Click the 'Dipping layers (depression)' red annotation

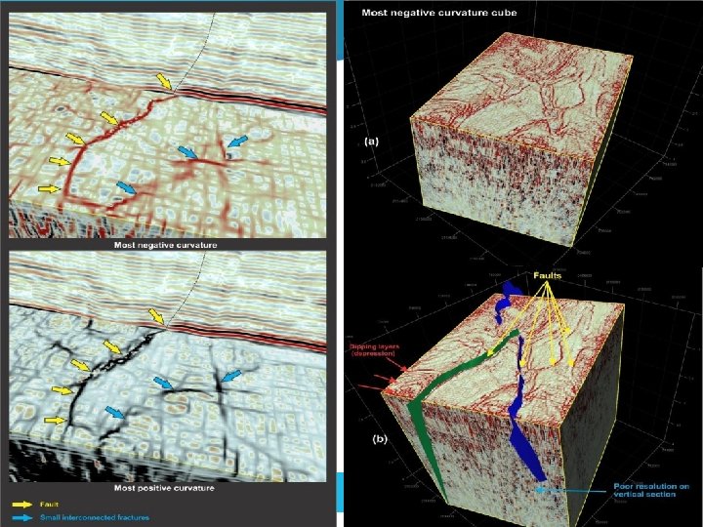click(x=374, y=350)
